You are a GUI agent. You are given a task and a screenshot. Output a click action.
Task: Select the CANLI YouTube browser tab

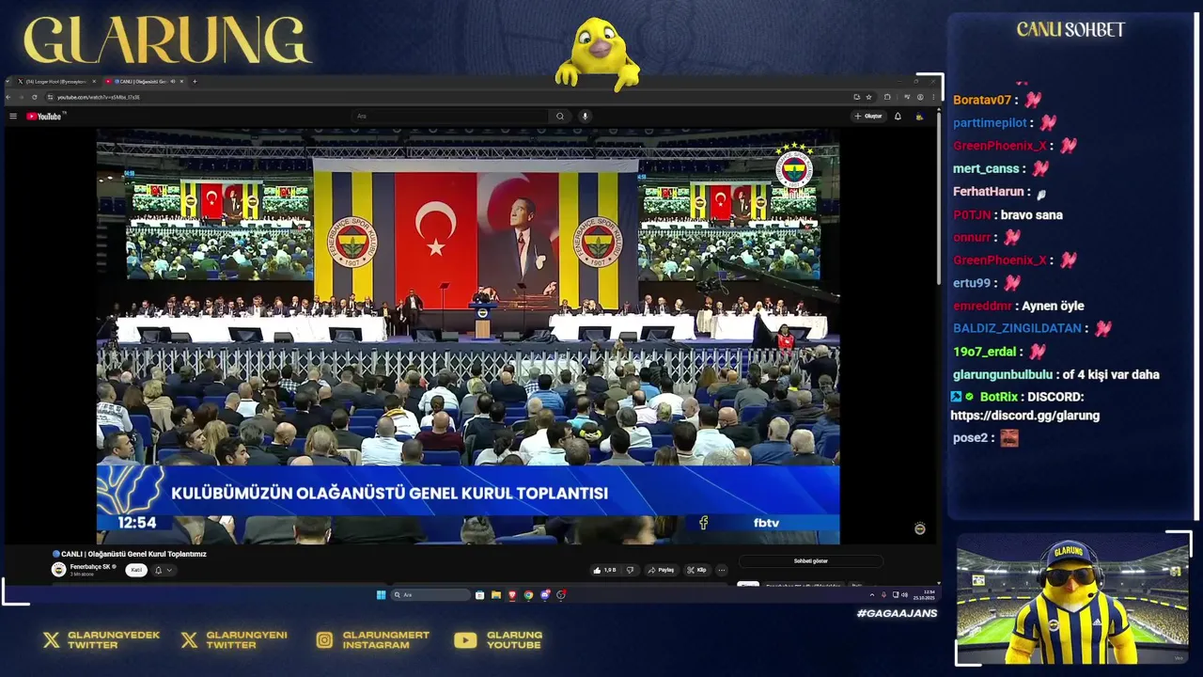[x=145, y=82]
